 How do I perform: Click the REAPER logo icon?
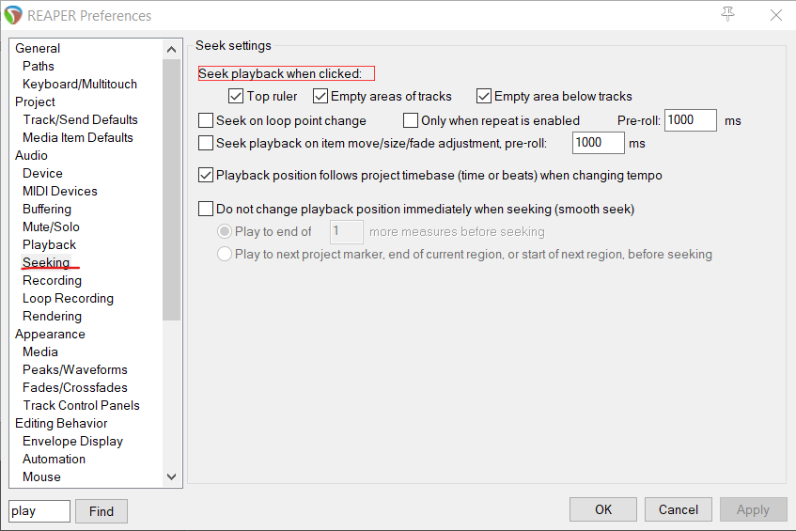(x=13, y=15)
